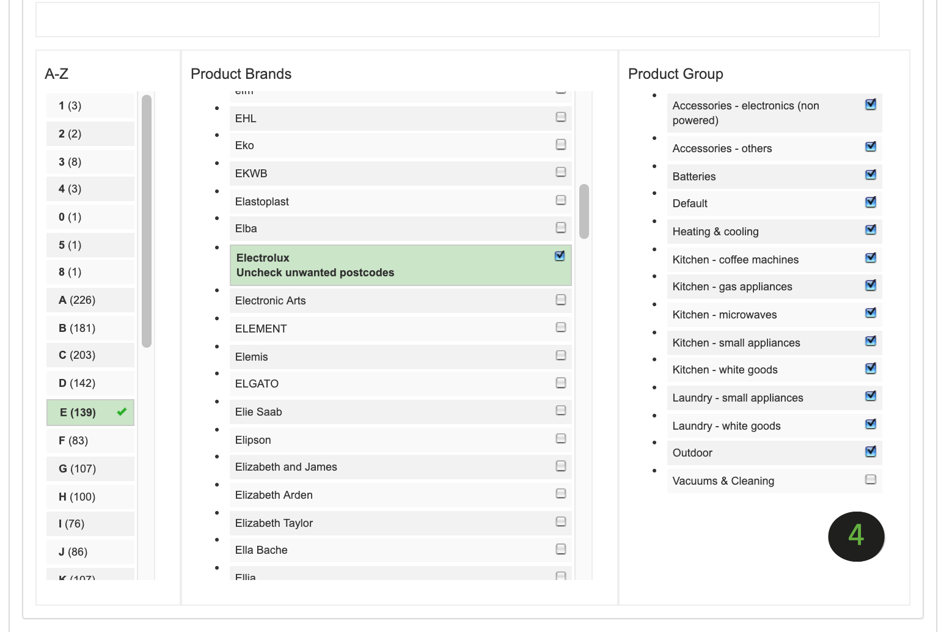Tick the EKWB brand checkbox
The image size is (952, 632).
tap(560, 172)
